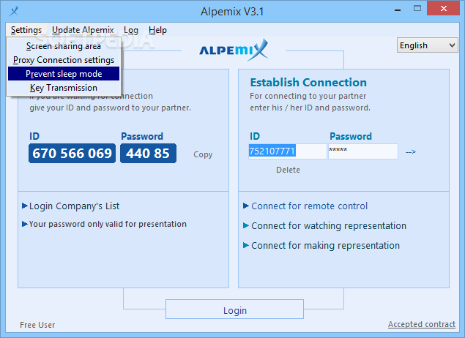Open Proxy Connection settings

point(64,60)
